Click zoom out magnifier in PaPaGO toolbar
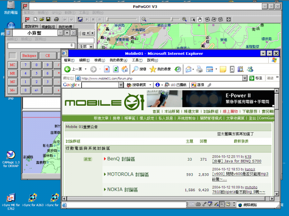This screenshot has width=289, height=216. [144, 19]
